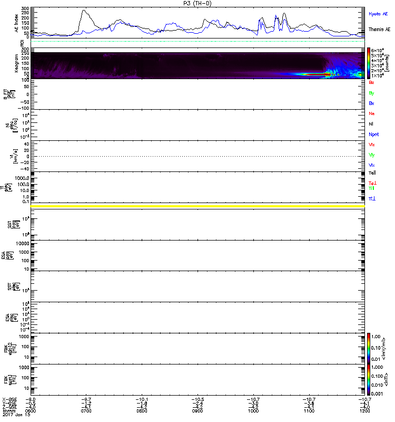This screenshot has height=422, width=395.
Task: Click the 0.001 nT color bar label
Action: [x=377, y=394]
